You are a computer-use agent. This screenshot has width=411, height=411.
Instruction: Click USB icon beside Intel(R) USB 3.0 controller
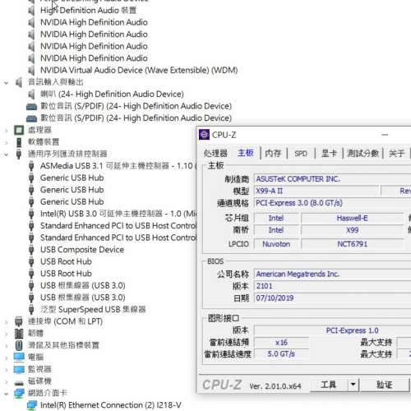[x=31, y=214]
